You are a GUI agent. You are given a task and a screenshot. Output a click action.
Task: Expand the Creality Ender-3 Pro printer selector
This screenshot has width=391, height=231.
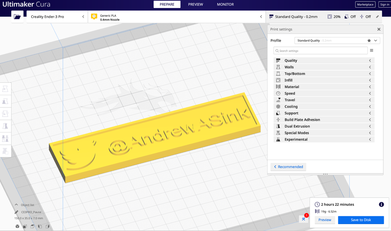pyautogui.click(x=57, y=17)
